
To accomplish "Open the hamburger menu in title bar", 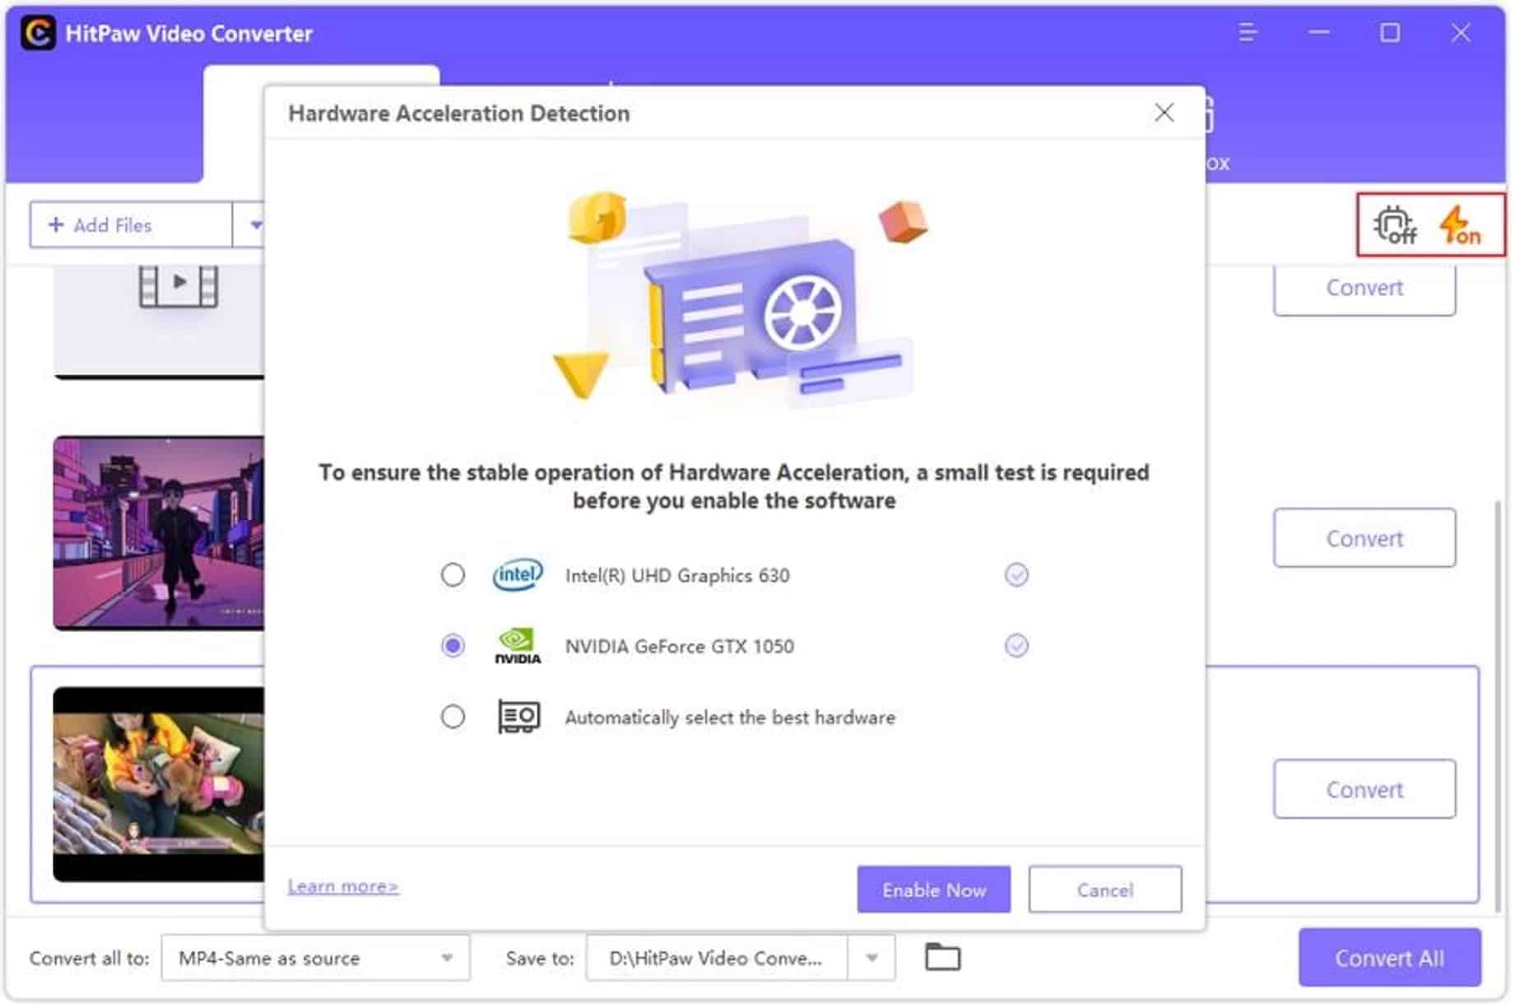I will pyautogui.click(x=1248, y=33).
